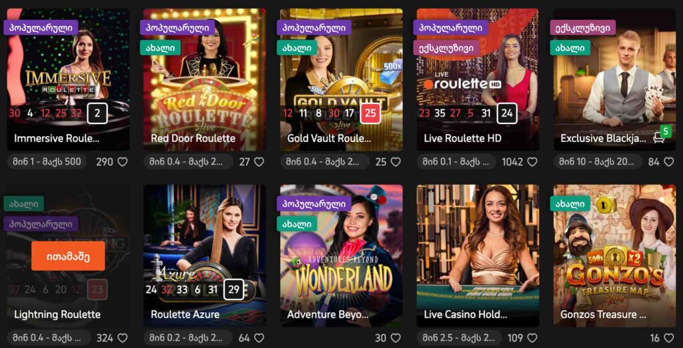The image size is (683, 348).
Task: Click seat icon on Exclusive Blackjack card
Action: [659, 139]
